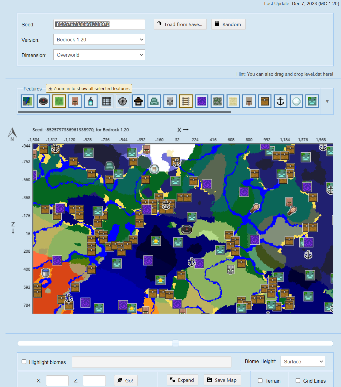Click the Save Map button
Image resolution: width=341 pixels, height=387 pixels.
(222, 380)
